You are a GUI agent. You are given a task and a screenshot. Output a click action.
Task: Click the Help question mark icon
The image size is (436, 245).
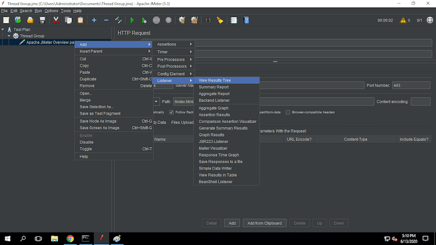[246, 20]
